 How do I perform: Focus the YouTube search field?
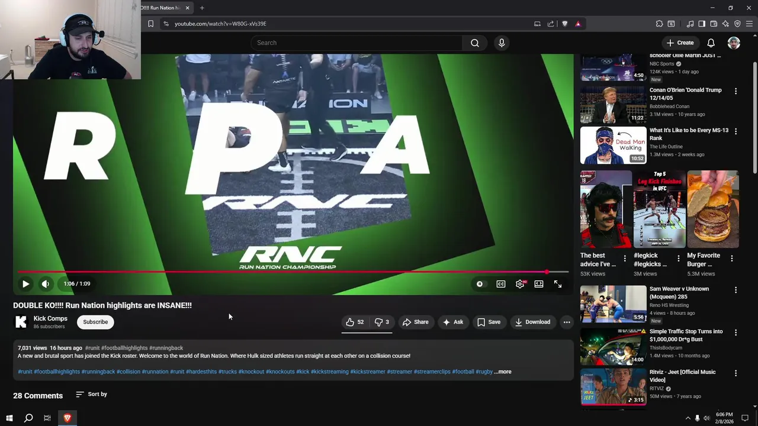pos(357,43)
